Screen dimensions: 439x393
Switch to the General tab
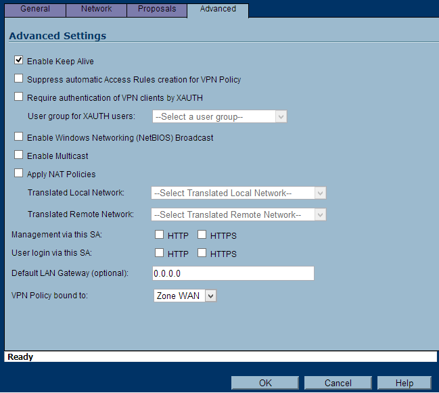point(35,9)
